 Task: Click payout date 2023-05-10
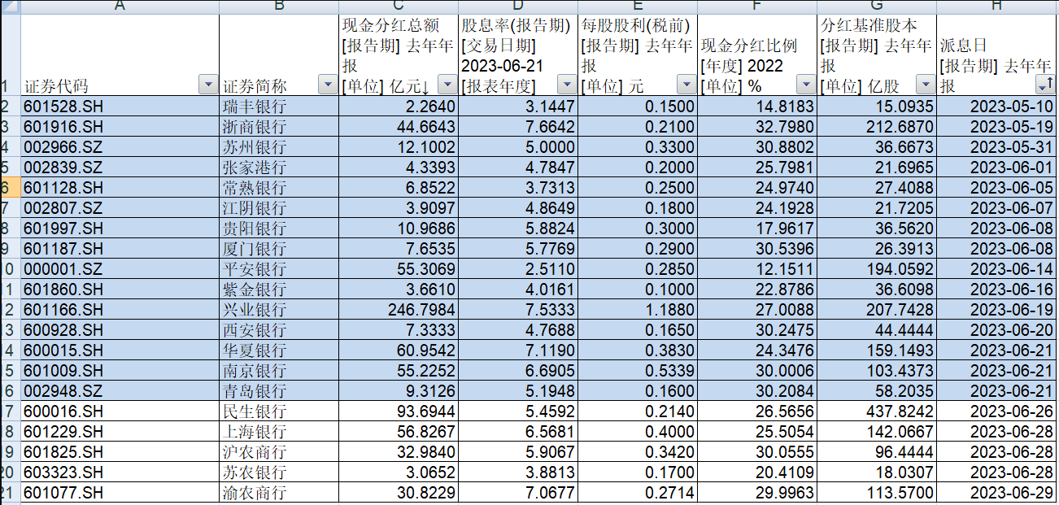(996, 106)
